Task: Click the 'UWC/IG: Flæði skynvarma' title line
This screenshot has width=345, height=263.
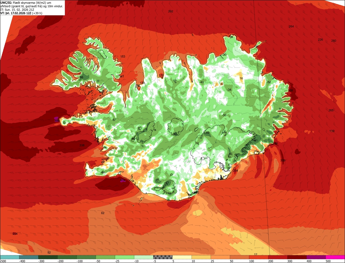Action: 26,2
